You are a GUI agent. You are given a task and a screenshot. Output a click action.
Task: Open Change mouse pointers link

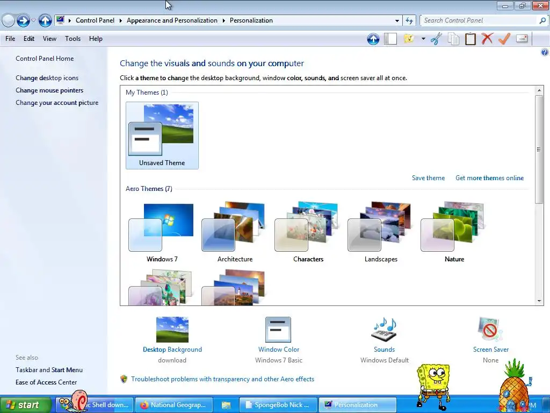click(x=49, y=90)
